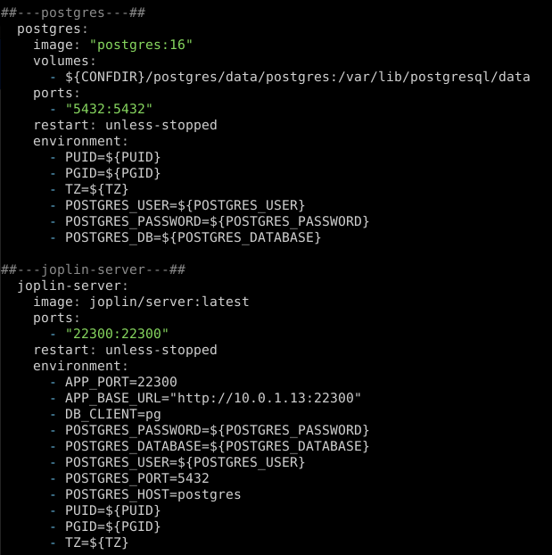This screenshot has width=552, height=555.
Task: Click the APP_PORT=22300 line
Action: [x=121, y=382]
